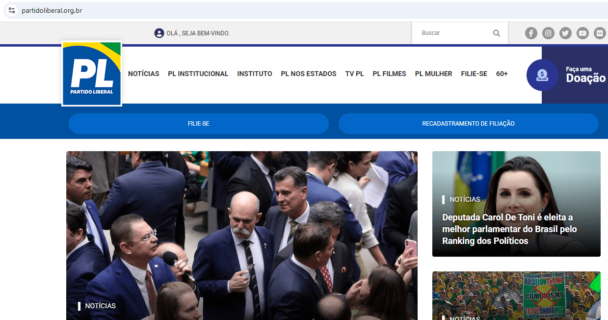
Task: Open the Carol De Toni card image
Action: tap(516, 204)
